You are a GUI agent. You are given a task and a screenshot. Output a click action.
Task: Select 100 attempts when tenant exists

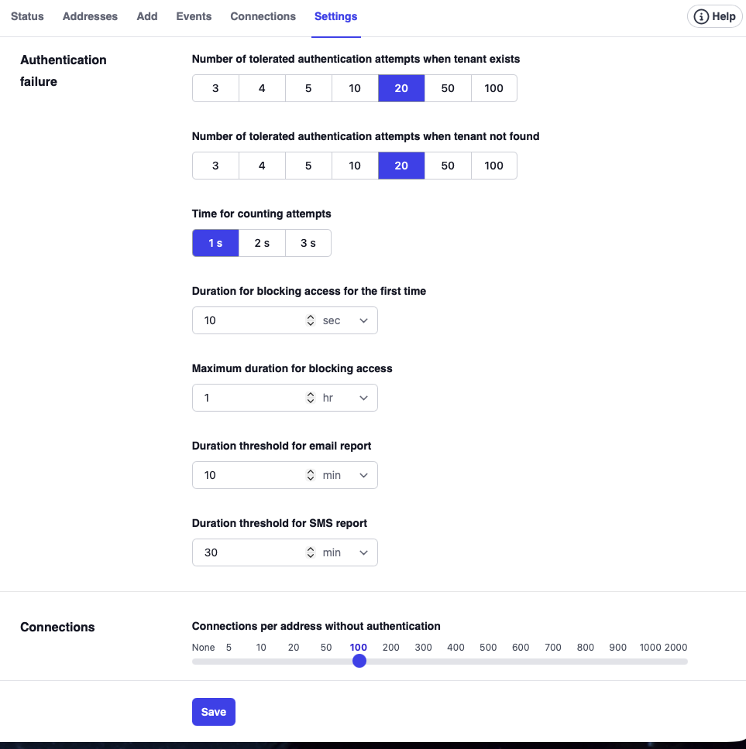[494, 88]
